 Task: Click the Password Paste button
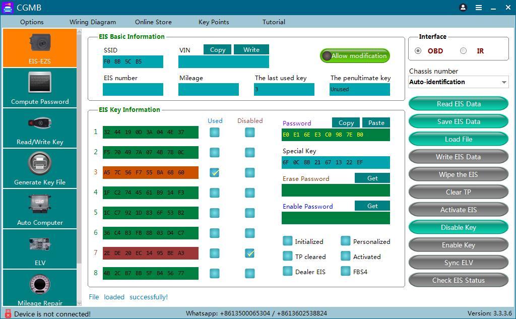(x=376, y=123)
